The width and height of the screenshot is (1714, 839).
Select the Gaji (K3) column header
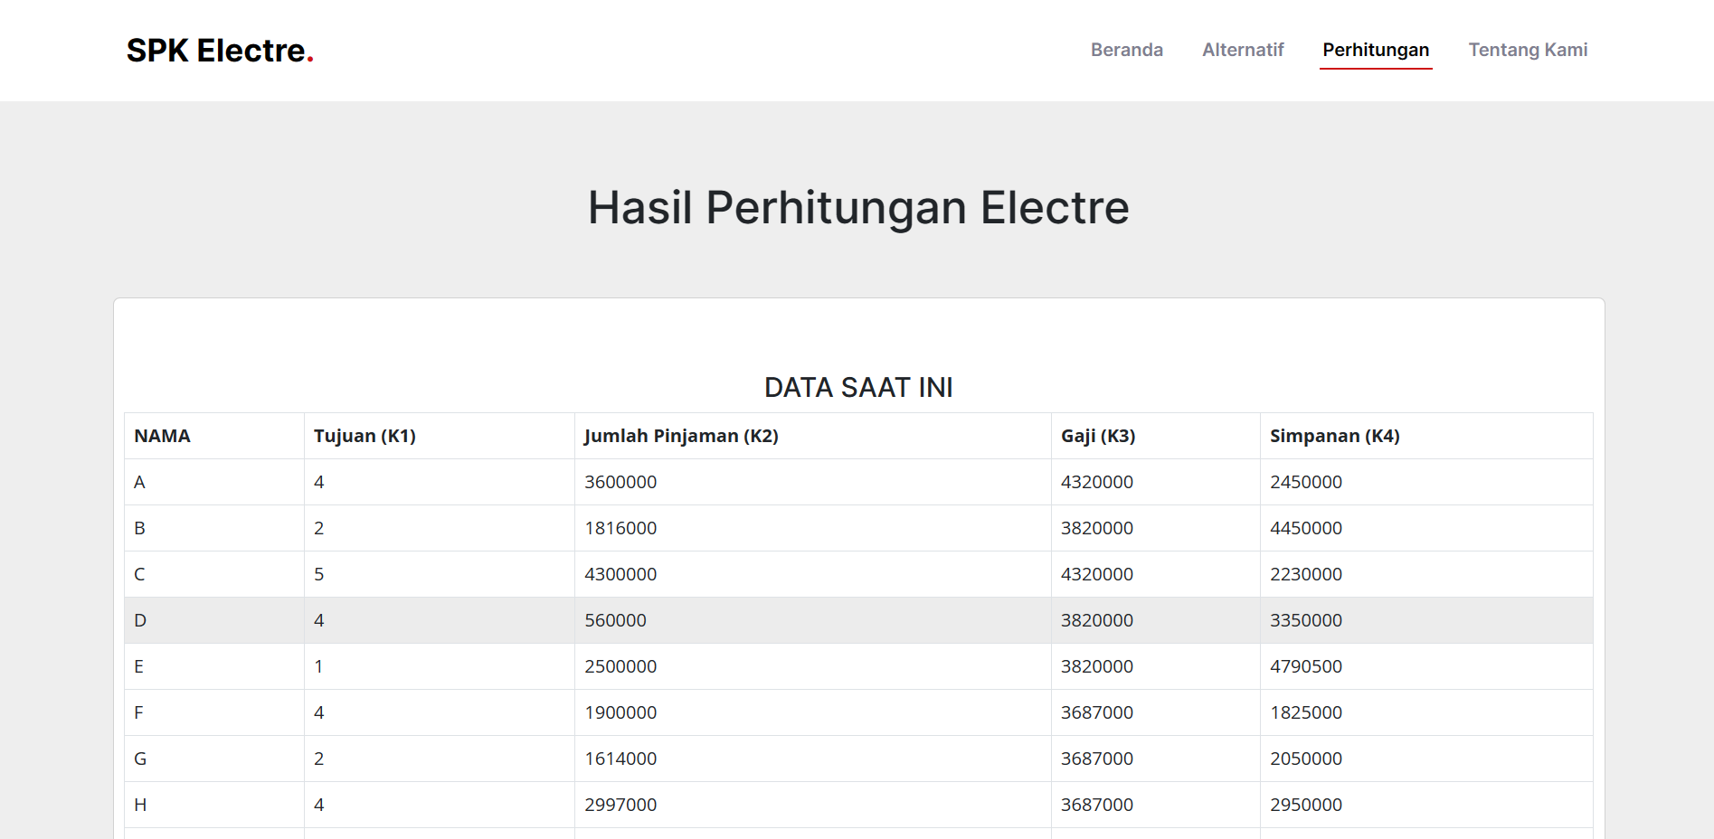pyautogui.click(x=1098, y=436)
